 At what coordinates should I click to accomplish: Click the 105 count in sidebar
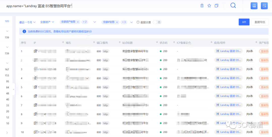point(7,21)
